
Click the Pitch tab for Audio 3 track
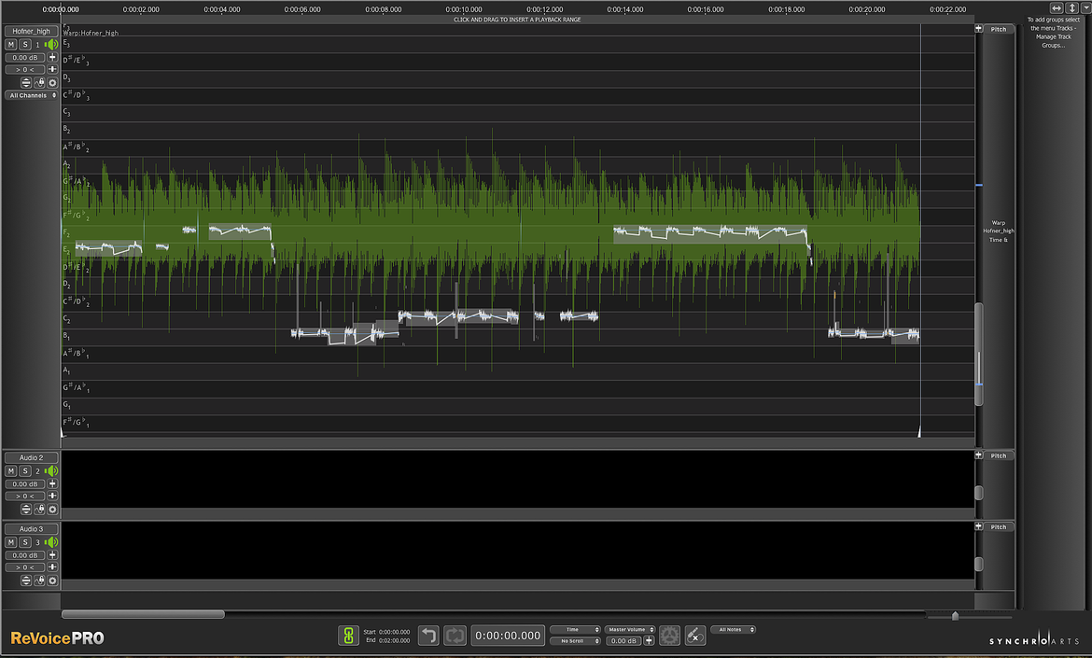pyautogui.click(x=999, y=527)
